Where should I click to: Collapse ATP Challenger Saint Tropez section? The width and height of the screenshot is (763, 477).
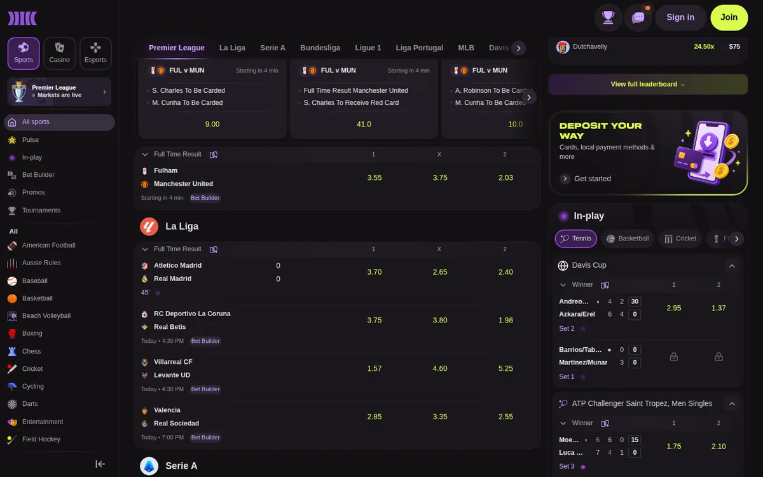[732, 404]
